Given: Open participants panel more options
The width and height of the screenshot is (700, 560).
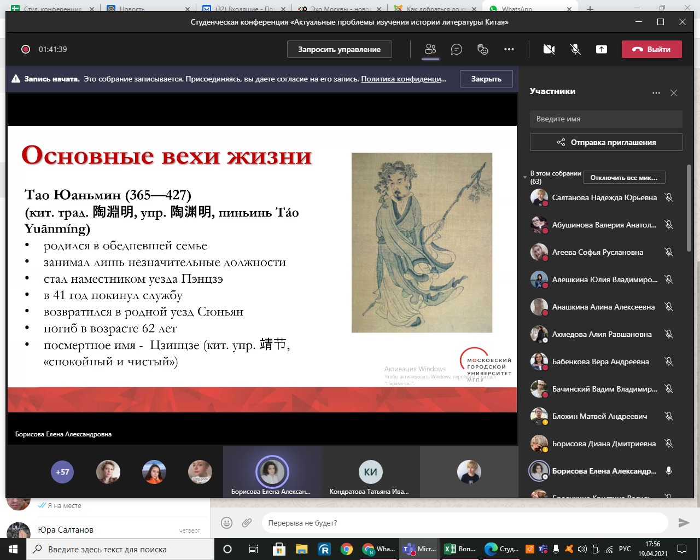Looking at the screenshot, I should pyautogui.click(x=656, y=93).
